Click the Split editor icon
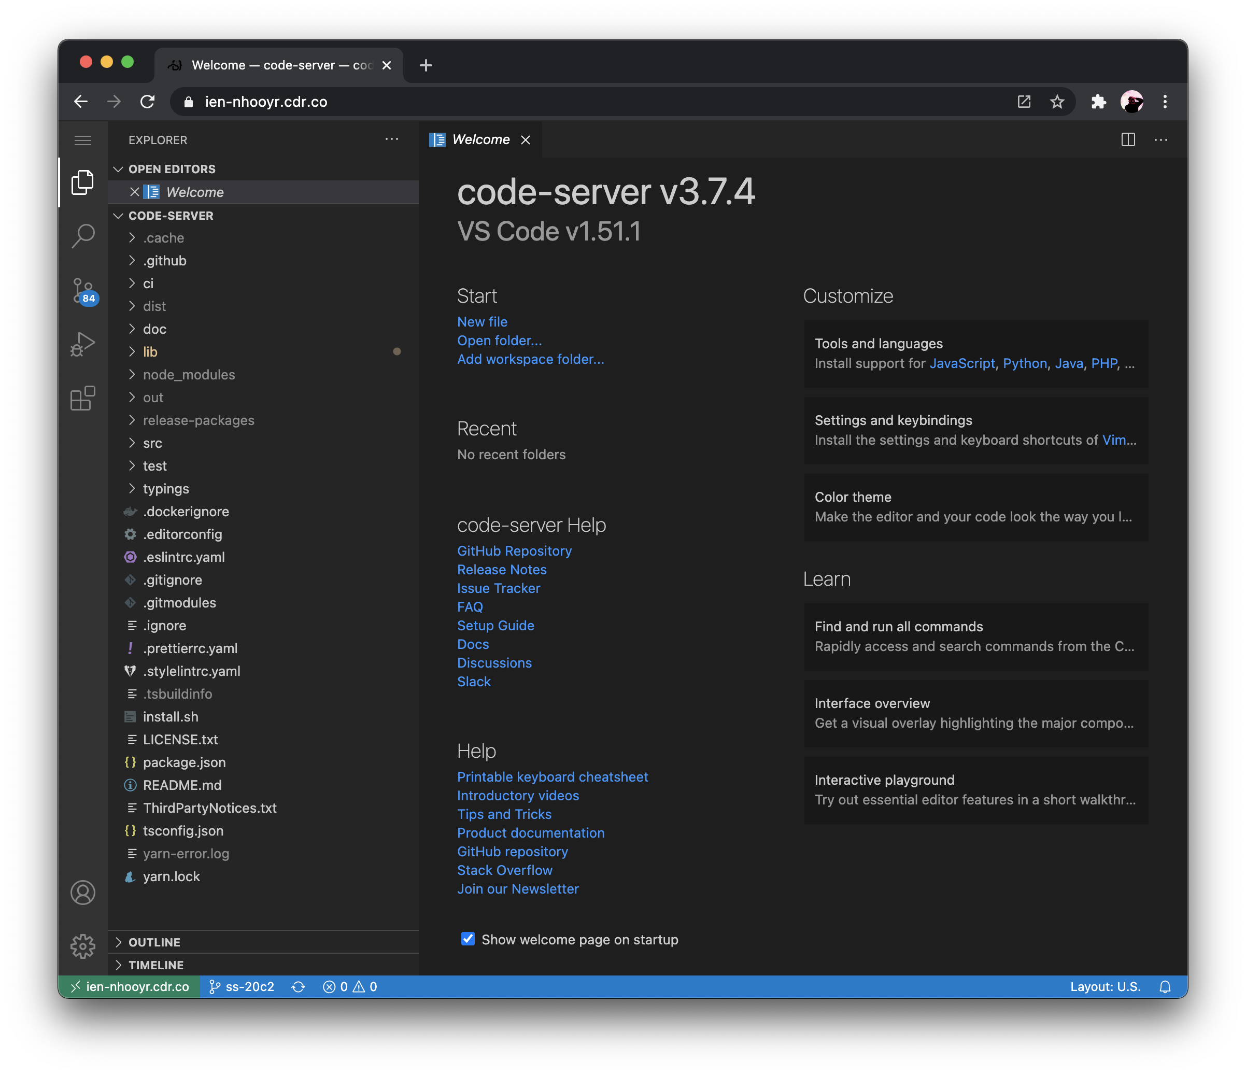This screenshot has height=1075, width=1246. pos(1128,140)
